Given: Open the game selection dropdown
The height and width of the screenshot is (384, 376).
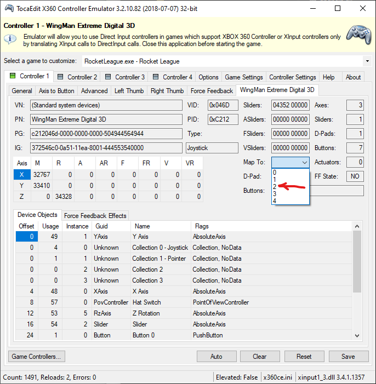Looking at the screenshot, I should pyautogui.click(x=367, y=61).
